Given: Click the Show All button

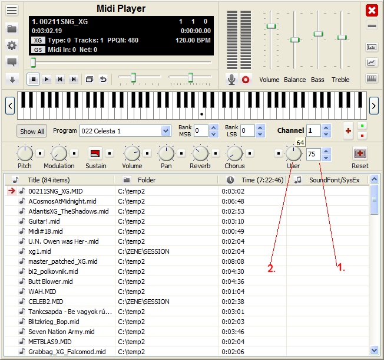Looking at the screenshot, I should (32, 131).
